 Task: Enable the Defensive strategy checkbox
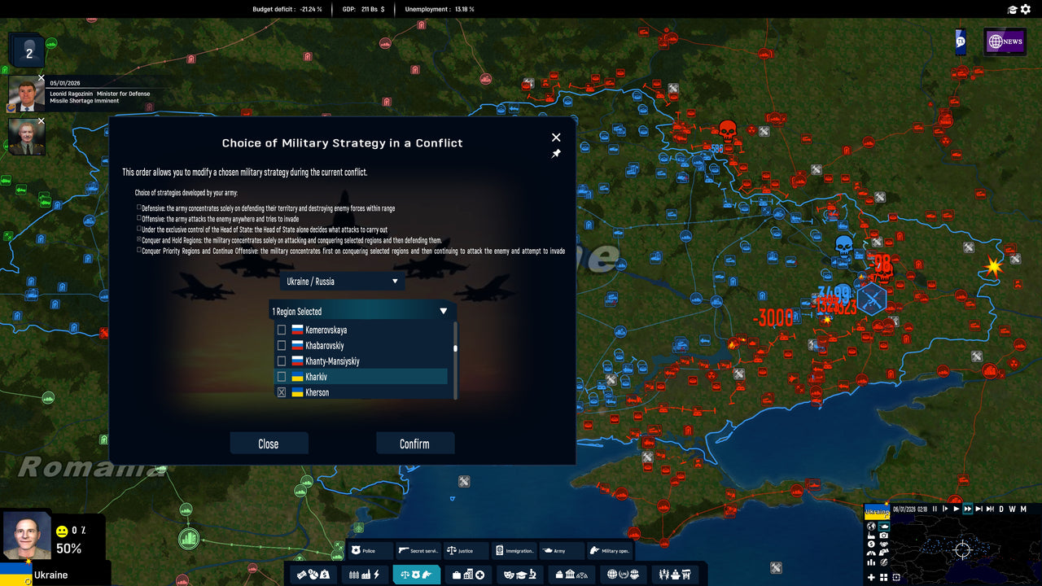[138, 208]
